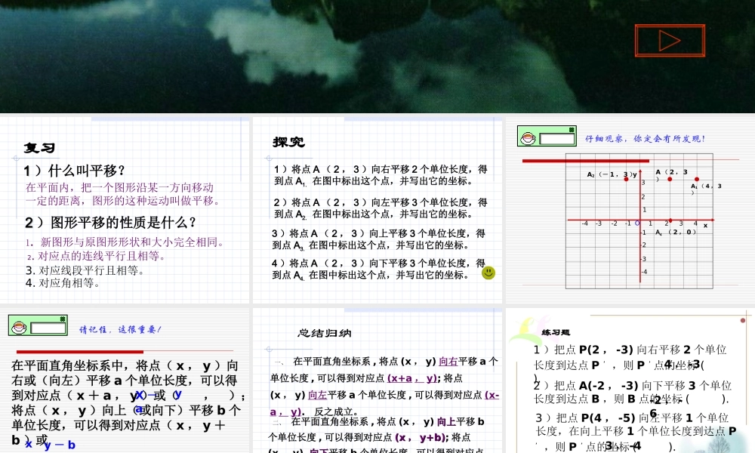Click the red play arrow button
This screenshot has height=453, width=755.
click(x=670, y=41)
